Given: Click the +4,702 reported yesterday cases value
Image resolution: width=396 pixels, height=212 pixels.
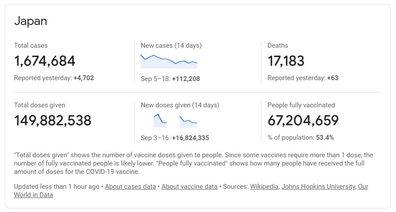Looking at the screenshot, I should (84, 78).
